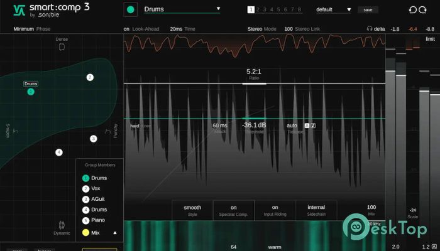Screen dimensions: 440x251
Task: Click the save preset button
Action: [368, 10]
